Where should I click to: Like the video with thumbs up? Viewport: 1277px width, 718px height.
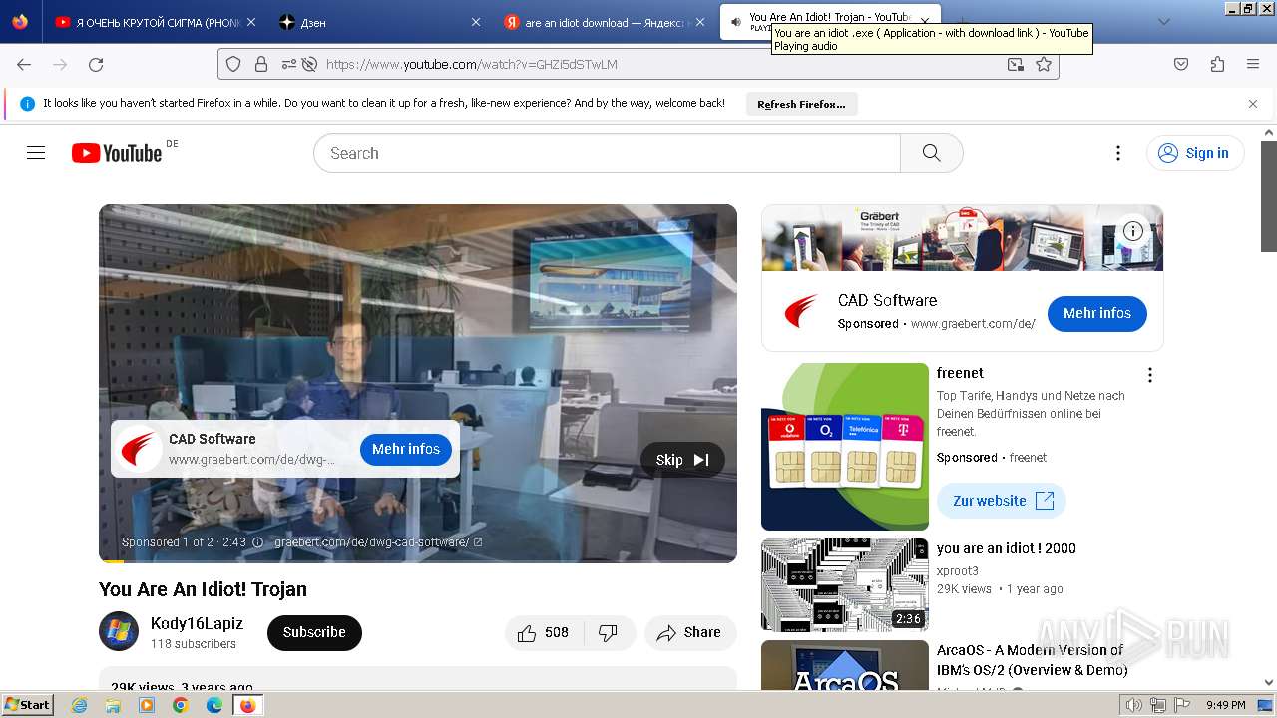coord(543,632)
